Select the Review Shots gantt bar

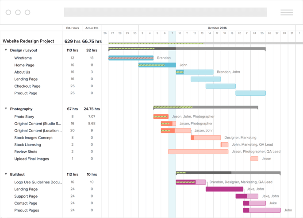click(x=198, y=152)
